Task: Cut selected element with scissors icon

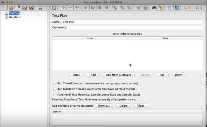Action: [40, 8]
